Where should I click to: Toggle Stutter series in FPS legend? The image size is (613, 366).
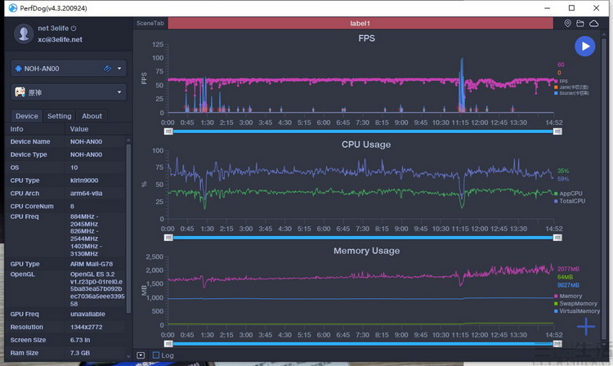(571, 93)
